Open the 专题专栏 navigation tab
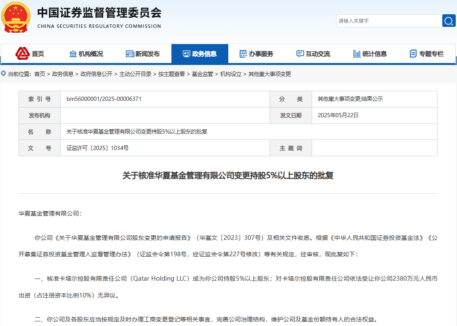The height and width of the screenshot is (326, 457). [427, 54]
